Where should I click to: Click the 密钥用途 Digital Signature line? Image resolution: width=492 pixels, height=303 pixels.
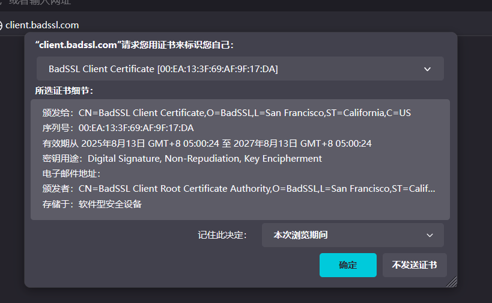pos(182,159)
